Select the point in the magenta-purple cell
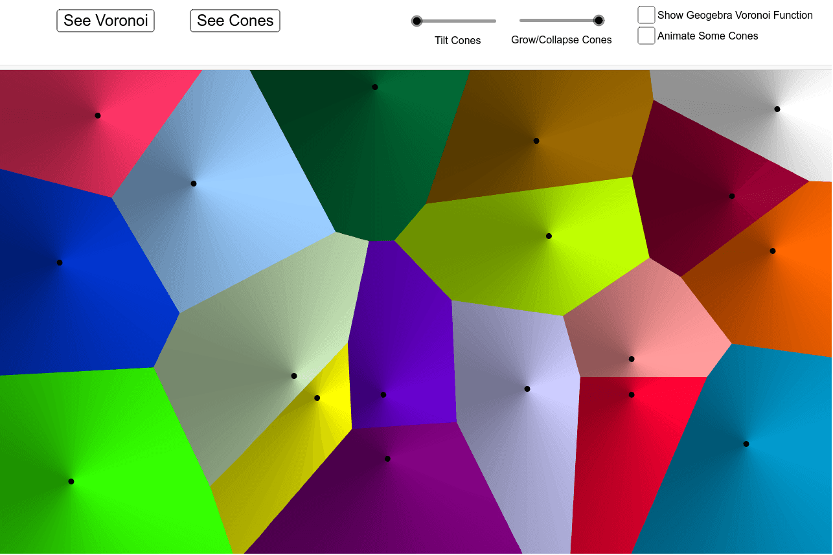The width and height of the screenshot is (833, 555). (x=387, y=459)
